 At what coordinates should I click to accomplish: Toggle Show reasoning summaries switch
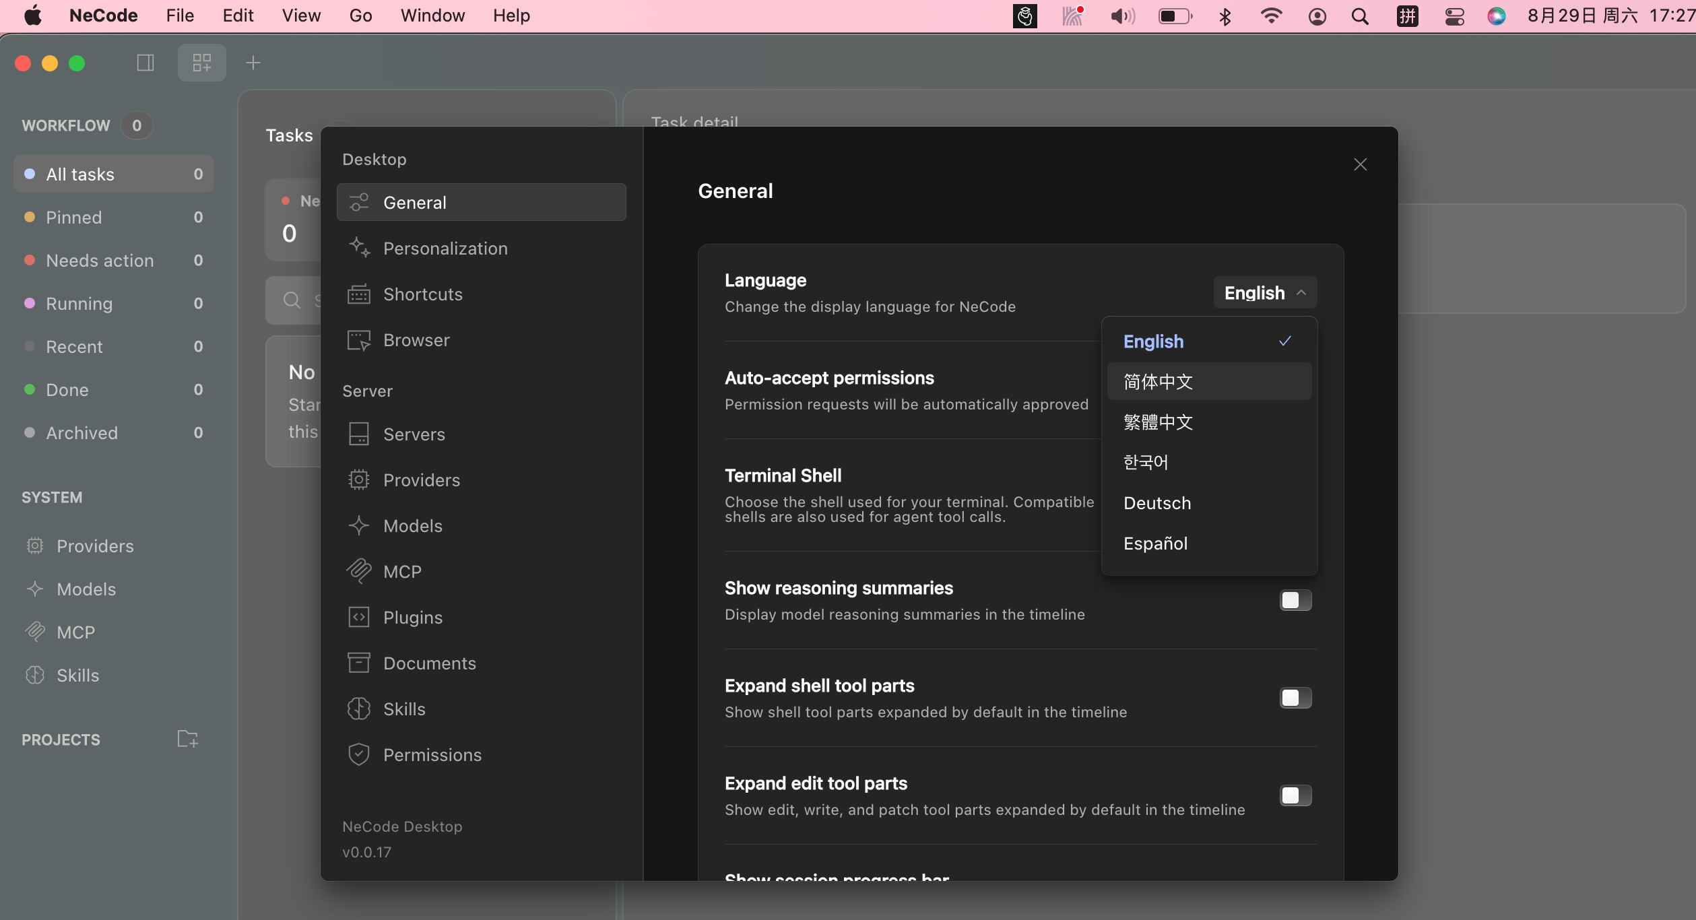[x=1295, y=599]
